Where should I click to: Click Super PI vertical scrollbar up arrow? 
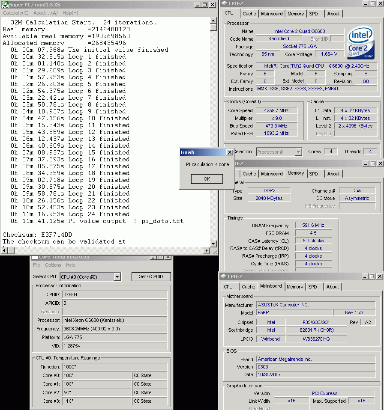pyautogui.click(x=213, y=21)
